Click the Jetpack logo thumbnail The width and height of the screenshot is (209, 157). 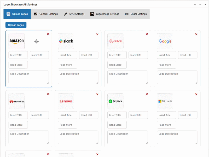(115, 101)
